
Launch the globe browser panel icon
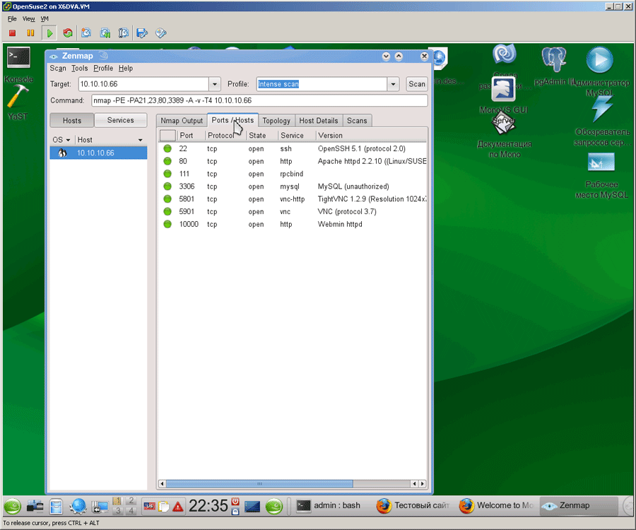(78, 506)
